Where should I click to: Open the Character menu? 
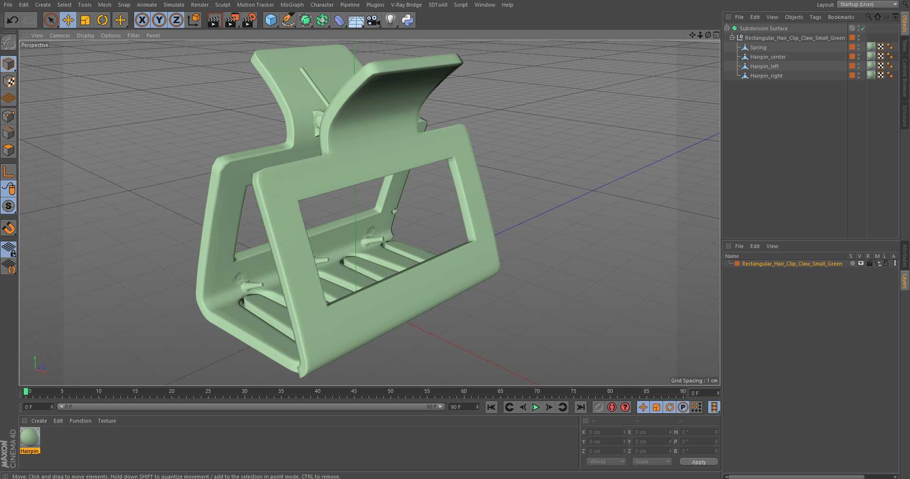pyautogui.click(x=322, y=5)
